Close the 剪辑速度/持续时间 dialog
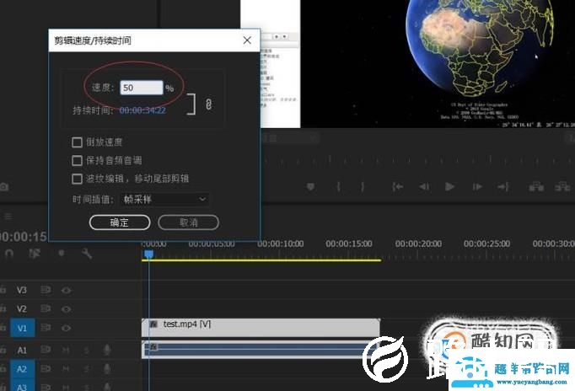Image resolution: width=575 pixels, height=391 pixels. (247, 40)
